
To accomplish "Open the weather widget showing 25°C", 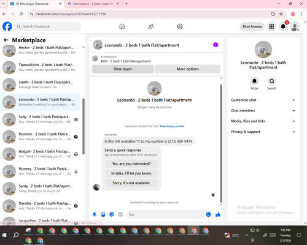I will click(x=231, y=235).
